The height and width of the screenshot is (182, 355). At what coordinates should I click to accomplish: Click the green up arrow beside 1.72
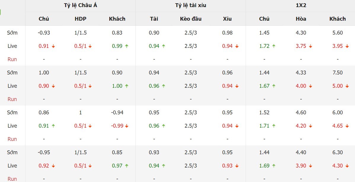(274, 46)
